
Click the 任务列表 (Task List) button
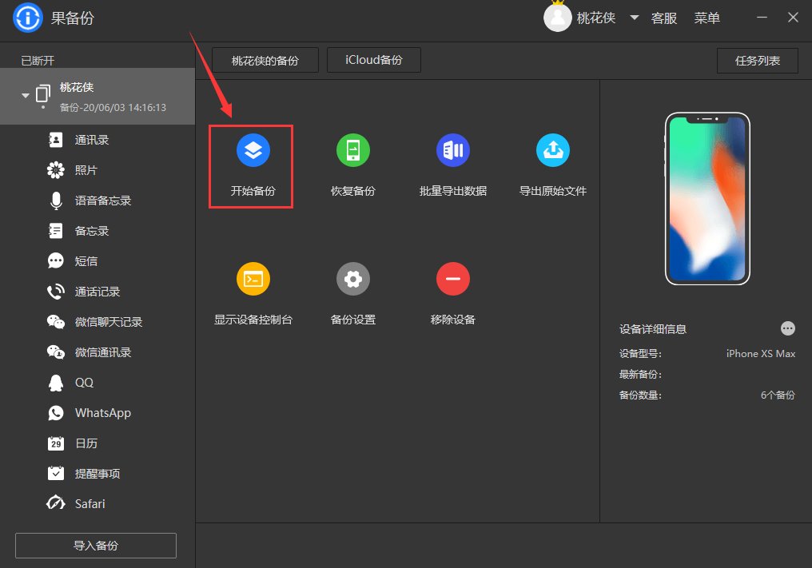[x=757, y=60]
